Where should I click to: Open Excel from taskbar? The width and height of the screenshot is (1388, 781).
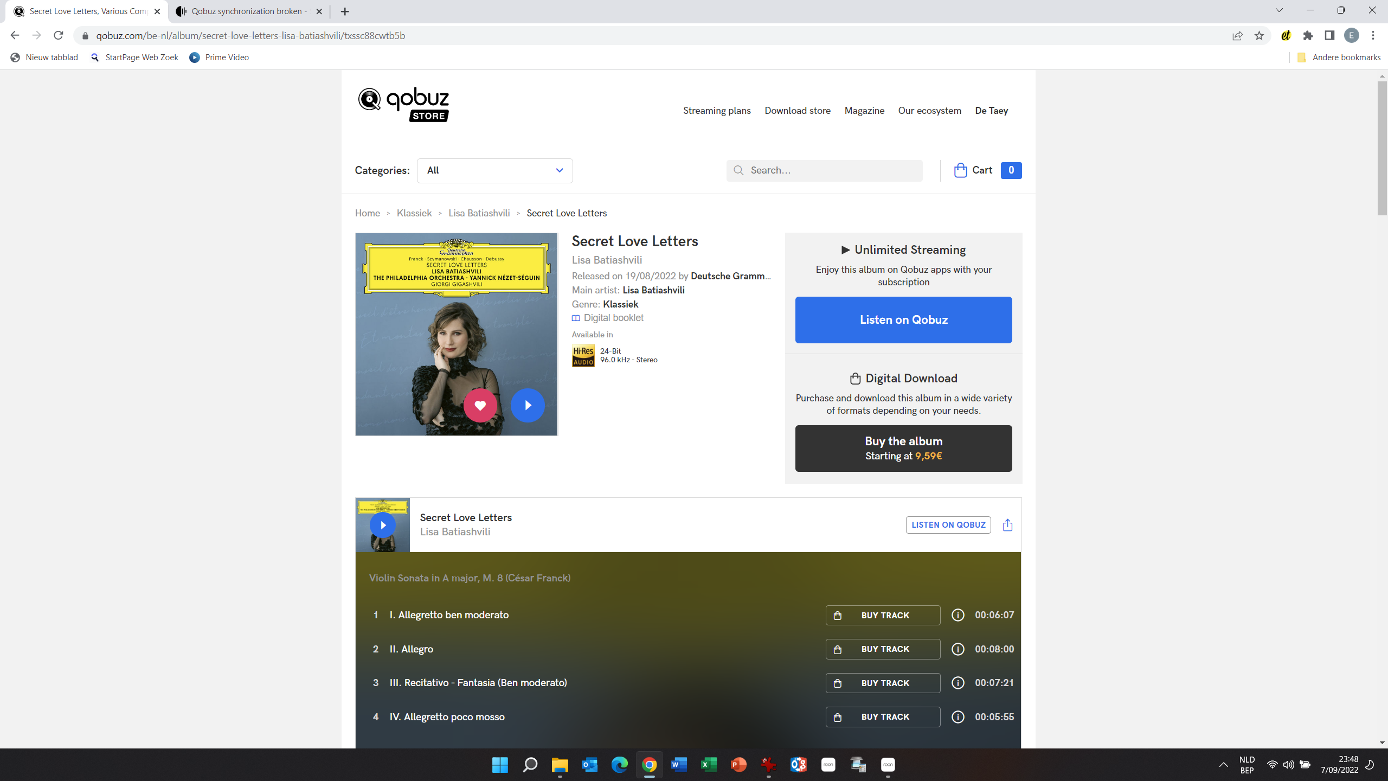tap(709, 765)
